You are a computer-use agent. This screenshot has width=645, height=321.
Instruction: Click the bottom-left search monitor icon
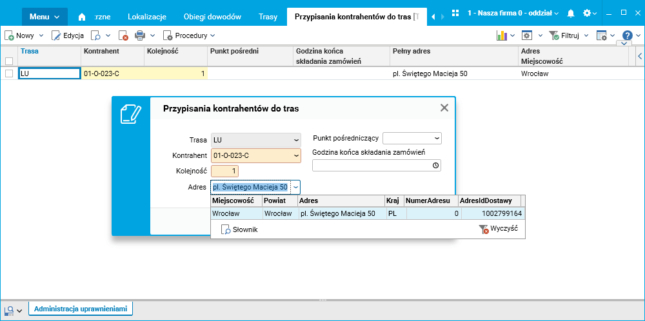point(9,310)
